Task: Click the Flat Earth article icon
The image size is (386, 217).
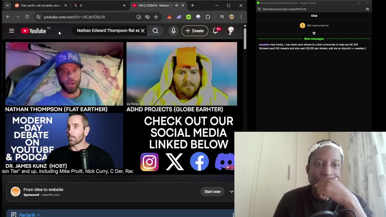Action: tap(14, 215)
